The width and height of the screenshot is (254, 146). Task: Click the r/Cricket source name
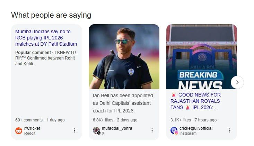[32, 128]
